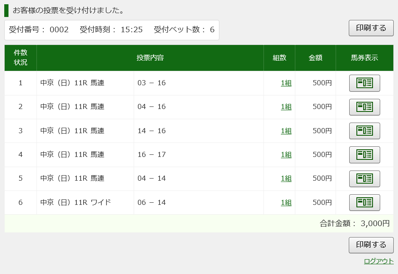
Task: Open 1組 link for ワイド 06-14
Action: click(x=286, y=202)
